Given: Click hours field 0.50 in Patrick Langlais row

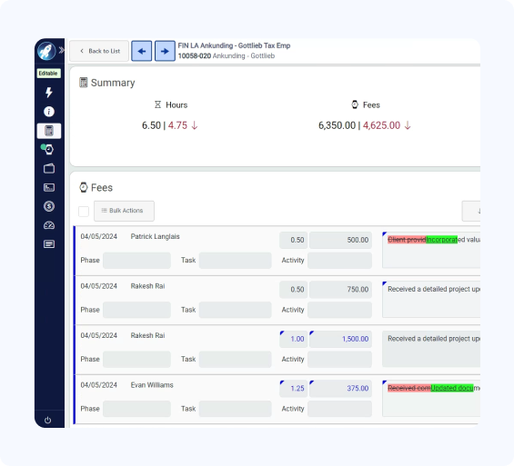Looking at the screenshot, I should [293, 240].
